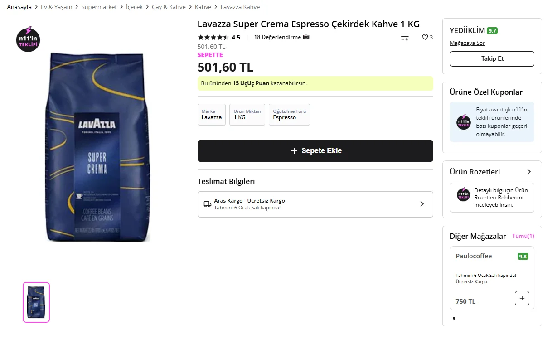The image size is (557, 344).
Task: Click the heart favorite icon
Action: point(425,37)
